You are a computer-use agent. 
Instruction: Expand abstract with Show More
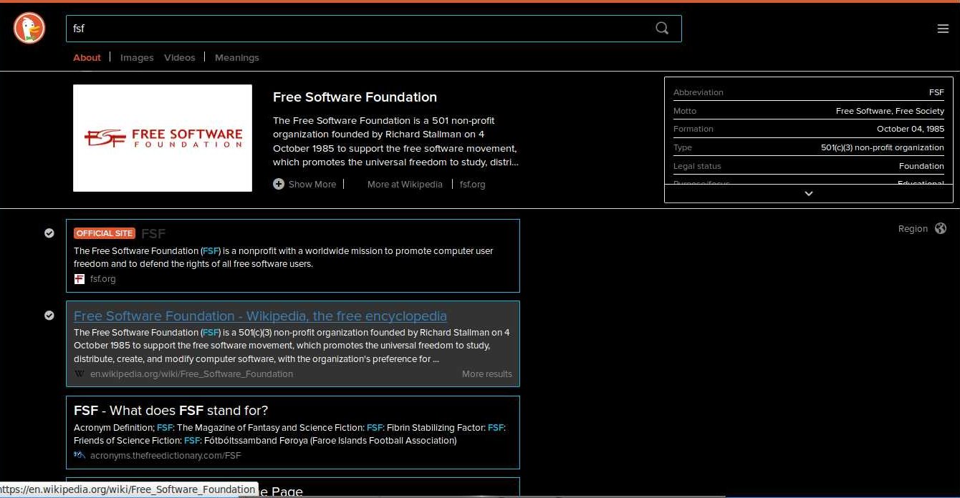[x=312, y=184]
